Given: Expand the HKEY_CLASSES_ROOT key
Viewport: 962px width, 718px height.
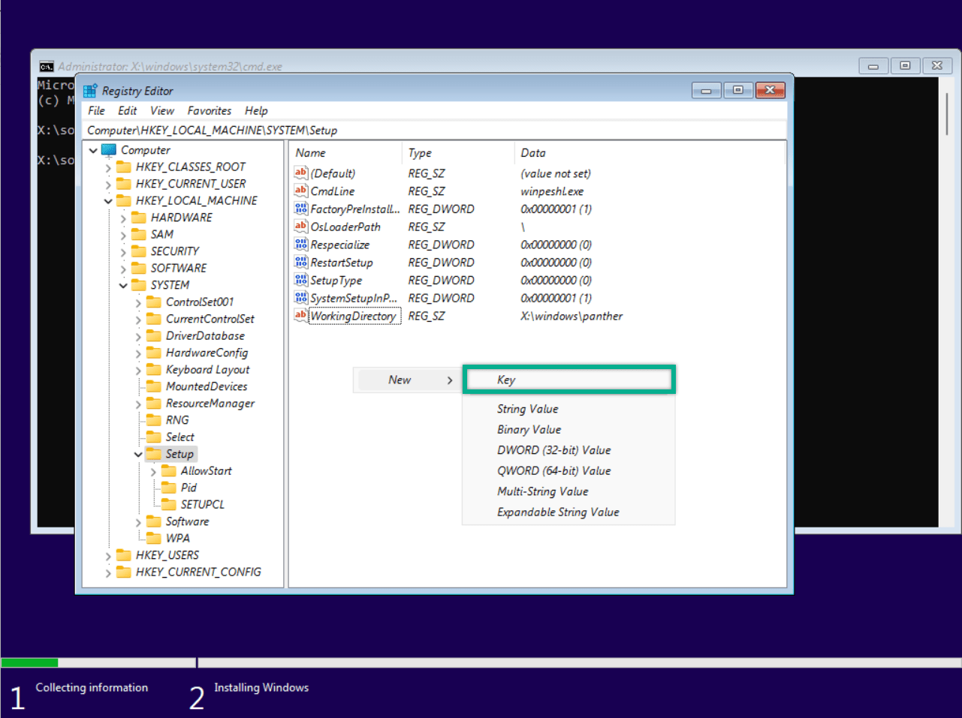Looking at the screenshot, I should pyautogui.click(x=107, y=166).
